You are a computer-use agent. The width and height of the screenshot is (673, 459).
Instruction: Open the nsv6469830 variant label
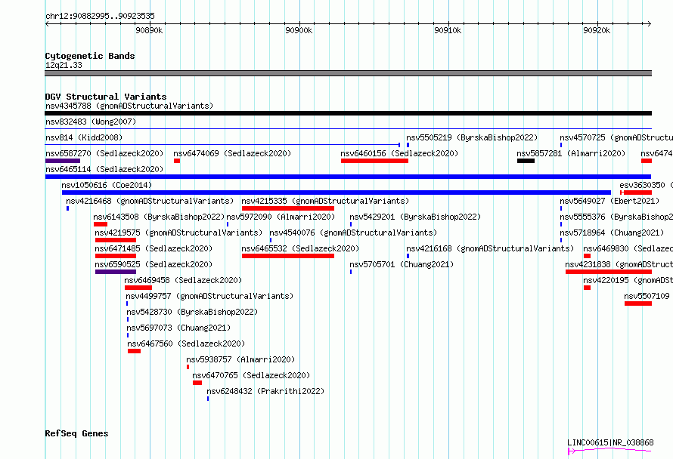(x=628, y=248)
